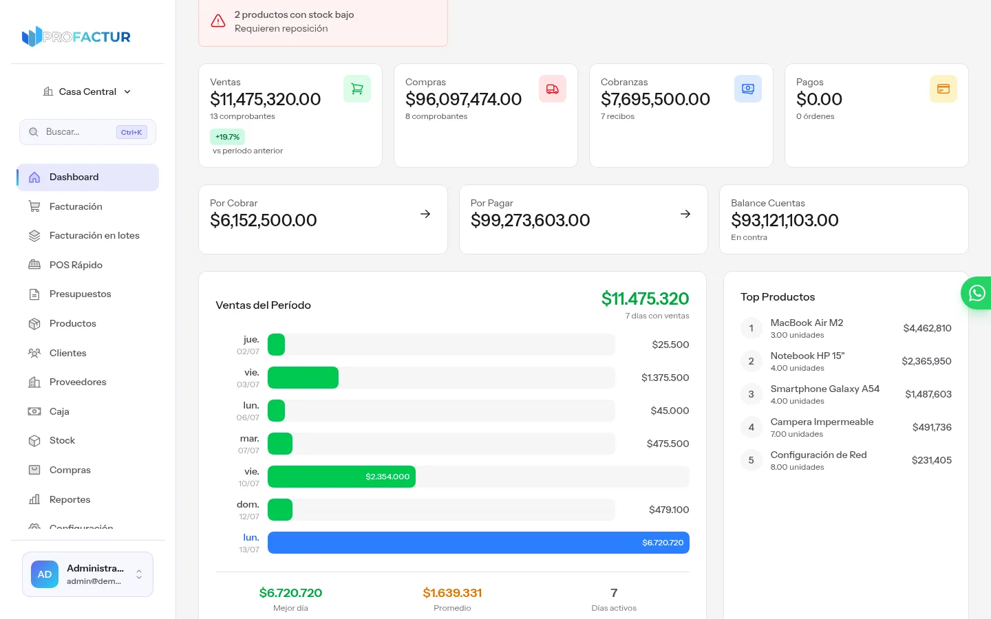Screen dimensions: 991x619
Task: Click the POS Rápido register icon
Action: coord(34,265)
